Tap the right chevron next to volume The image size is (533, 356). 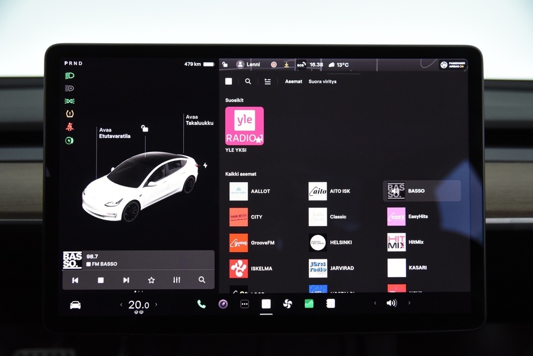(409, 304)
